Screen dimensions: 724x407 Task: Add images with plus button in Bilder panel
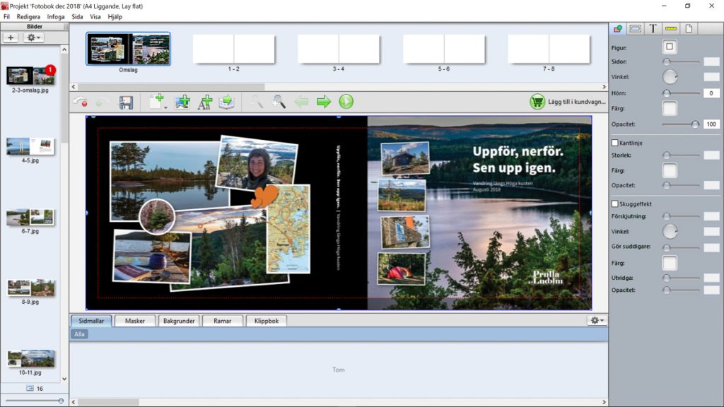tap(11, 37)
